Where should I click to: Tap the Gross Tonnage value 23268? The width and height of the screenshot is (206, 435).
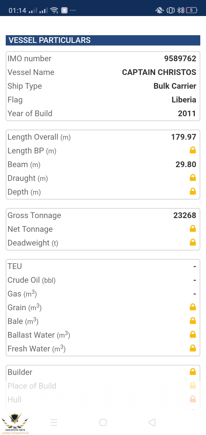(x=185, y=215)
